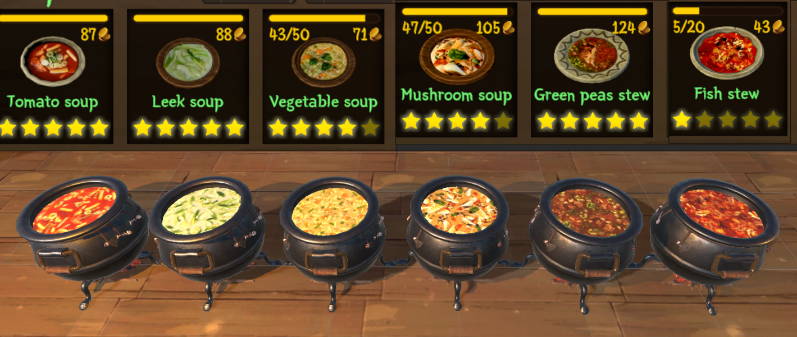The width and height of the screenshot is (797, 337).
Task: Select the Tomato soup dish icon
Action: point(53,61)
